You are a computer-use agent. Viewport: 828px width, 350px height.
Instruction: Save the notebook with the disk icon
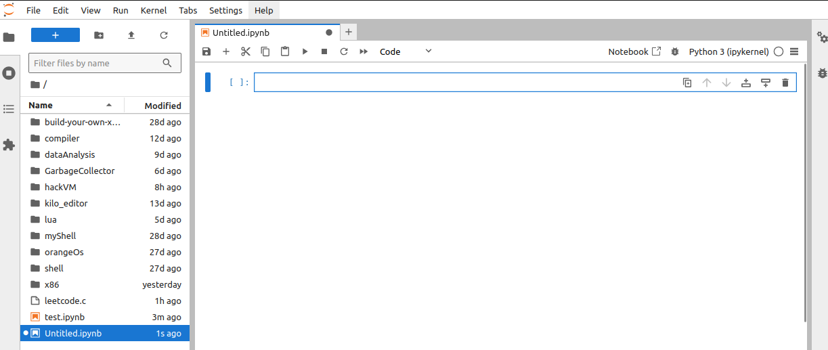click(206, 51)
